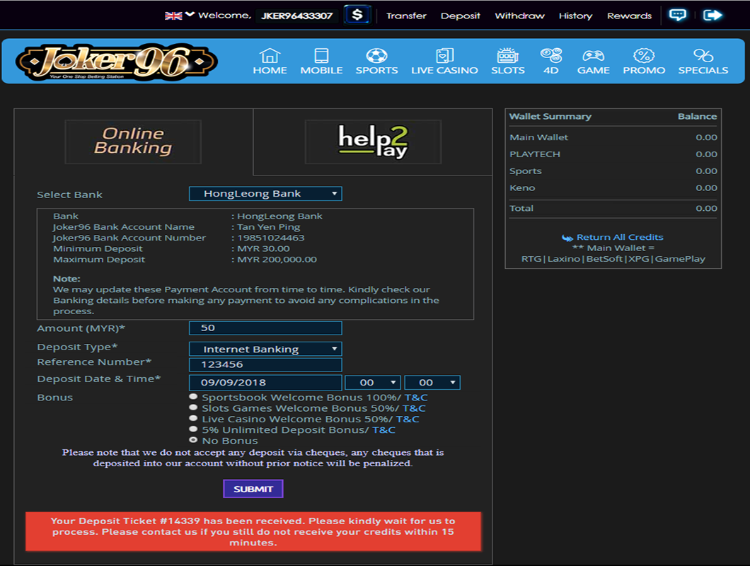Select Sportsbook Welcome Bonus 100% radio button
Viewport: 750px width, 566px height.
tap(193, 397)
